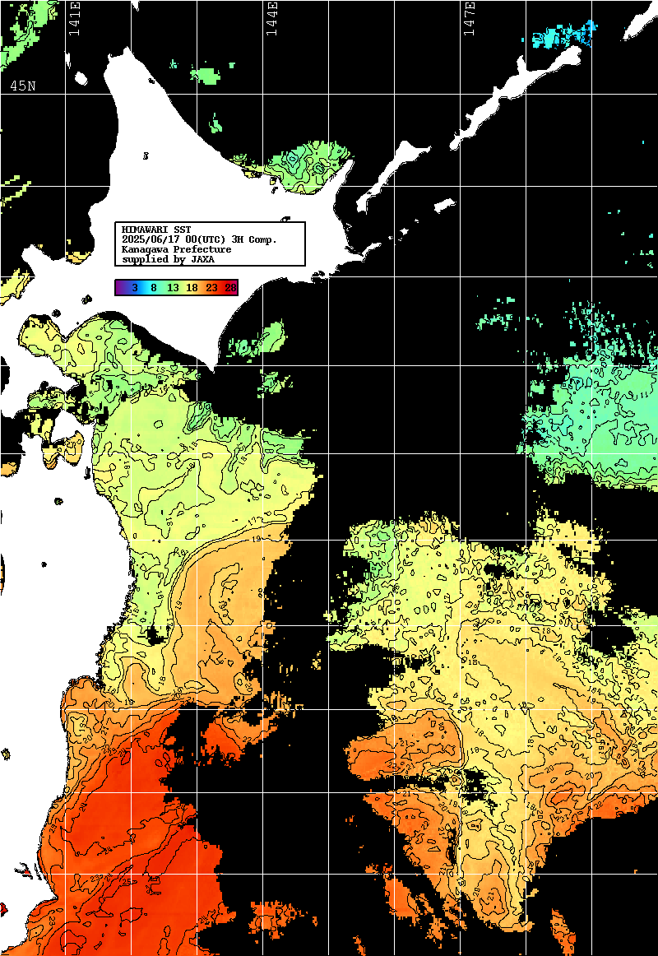Screen dimensions: 658x956
Task: Click the supplied by JAXA credit
Action: [x=168, y=259]
